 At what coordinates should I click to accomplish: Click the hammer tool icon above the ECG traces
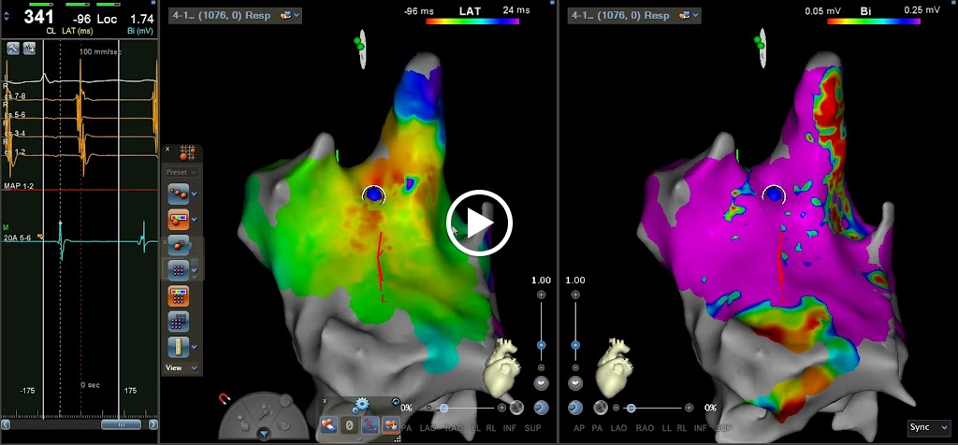click(13, 49)
